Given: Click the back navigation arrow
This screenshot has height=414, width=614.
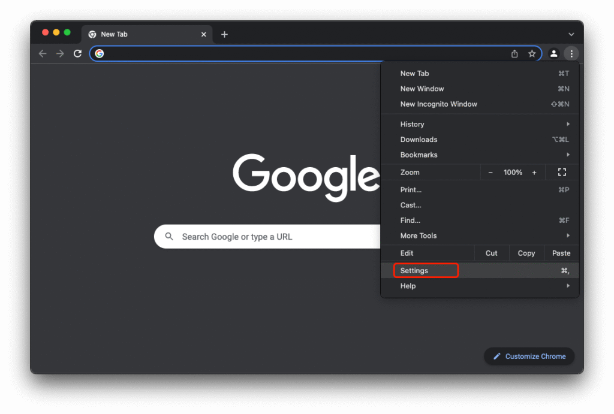Looking at the screenshot, I should (x=42, y=53).
